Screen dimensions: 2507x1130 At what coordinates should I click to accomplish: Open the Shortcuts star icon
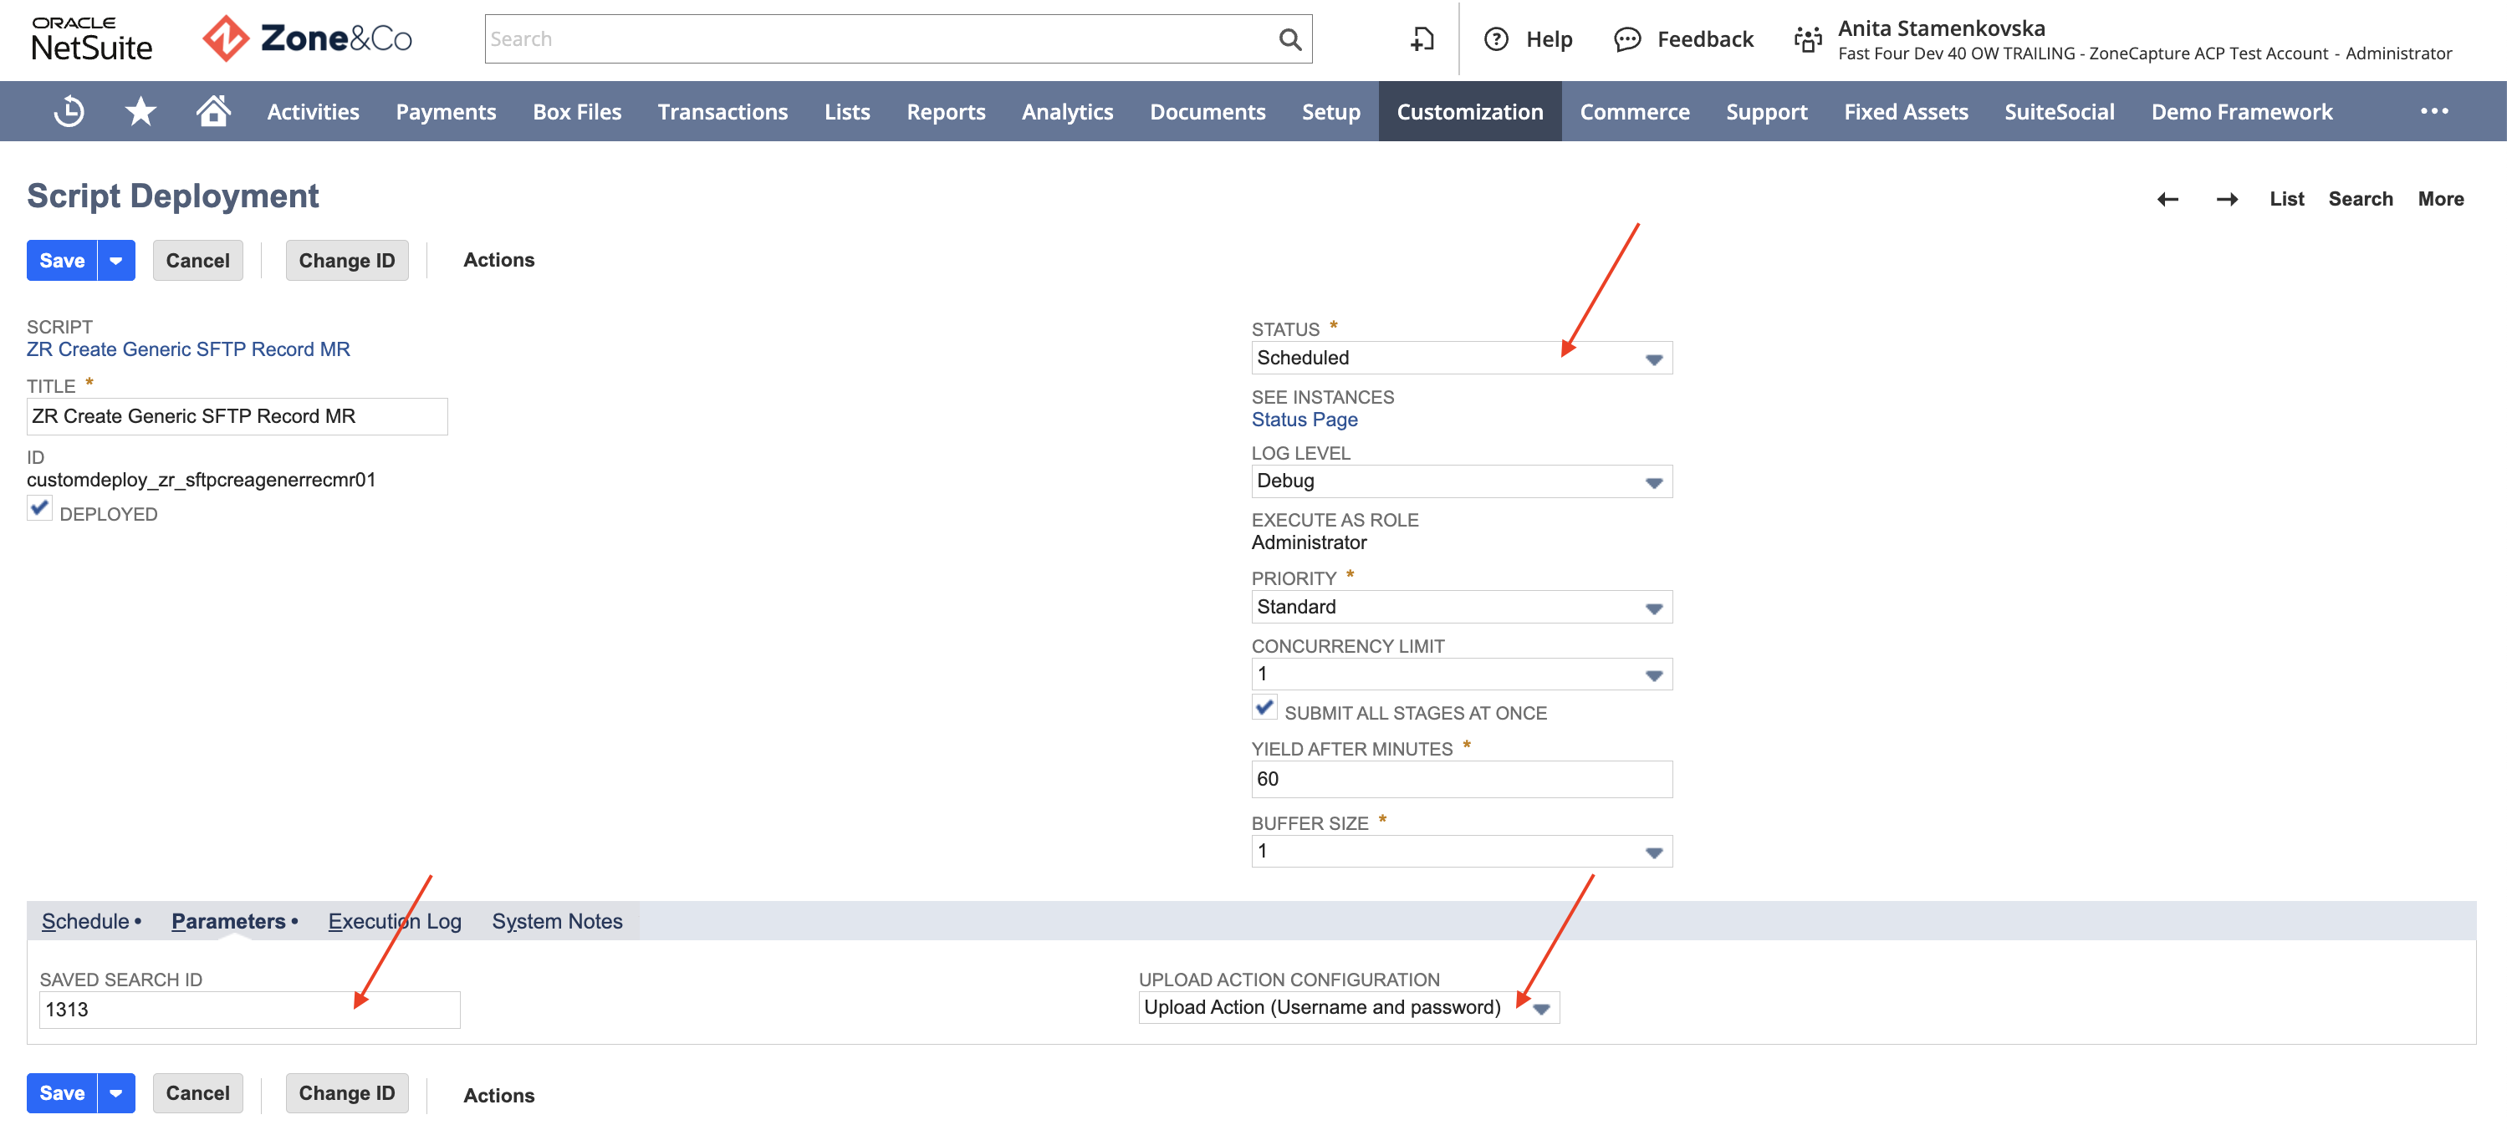click(x=141, y=112)
